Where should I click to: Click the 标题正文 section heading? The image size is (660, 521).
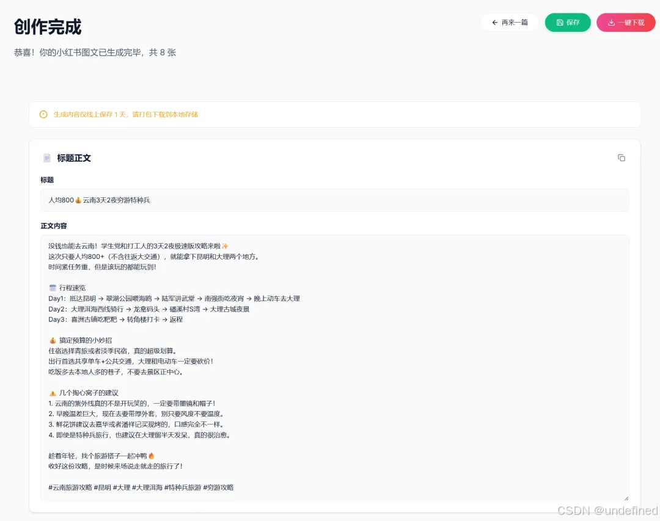pos(74,158)
